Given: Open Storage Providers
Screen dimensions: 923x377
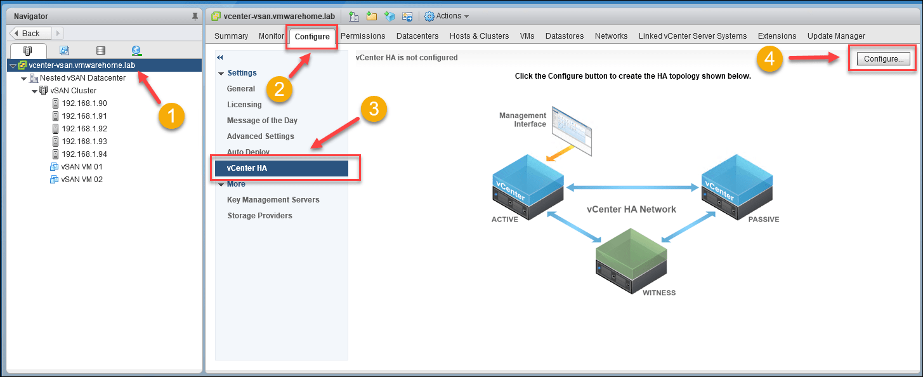Looking at the screenshot, I should (x=260, y=216).
